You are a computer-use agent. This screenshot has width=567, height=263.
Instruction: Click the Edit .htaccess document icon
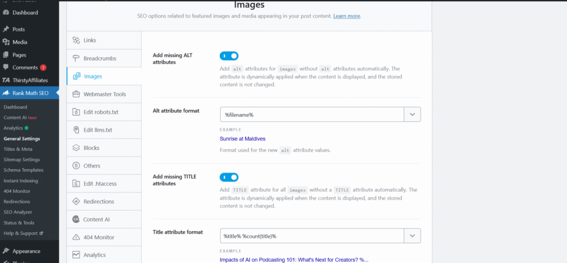coord(76,184)
